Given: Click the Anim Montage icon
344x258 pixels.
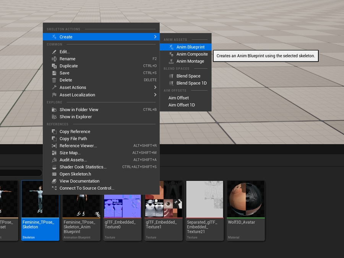Looking at the screenshot, I should pos(171,61).
